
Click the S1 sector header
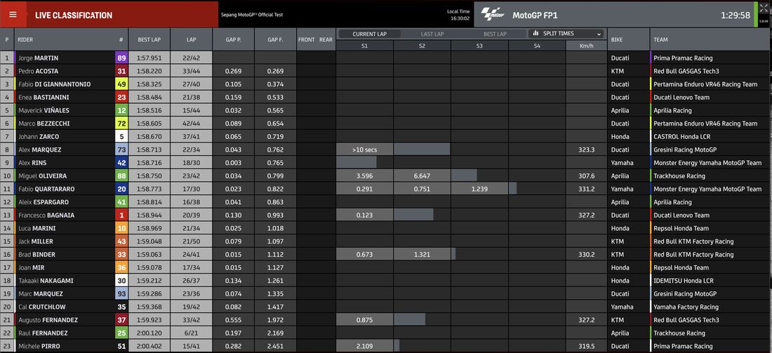364,46
